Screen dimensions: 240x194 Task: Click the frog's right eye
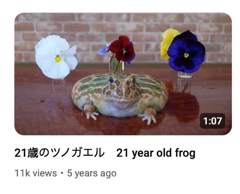coord(134,80)
